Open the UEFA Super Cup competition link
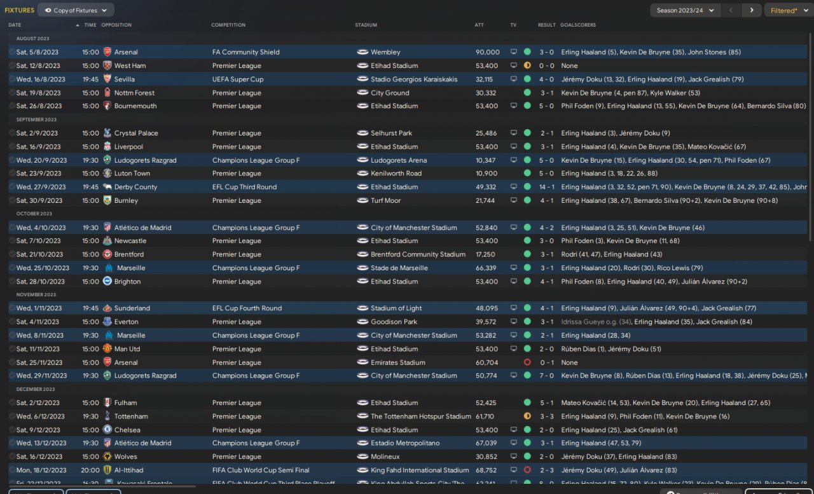Viewport: 814px width, 494px height. [238, 79]
